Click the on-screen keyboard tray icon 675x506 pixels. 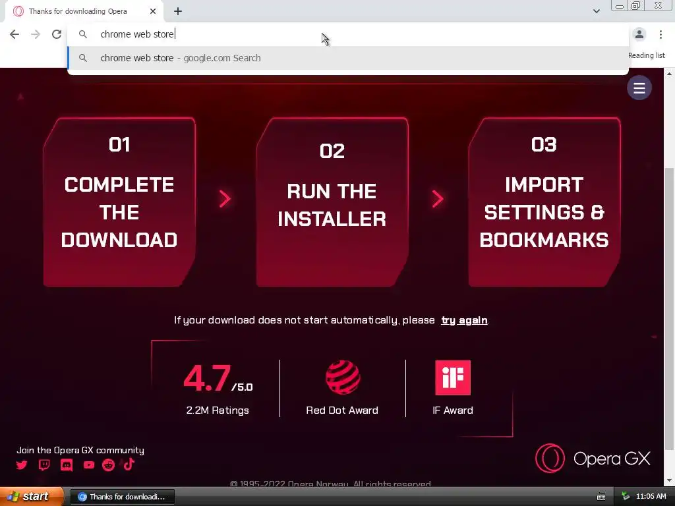pos(601,497)
